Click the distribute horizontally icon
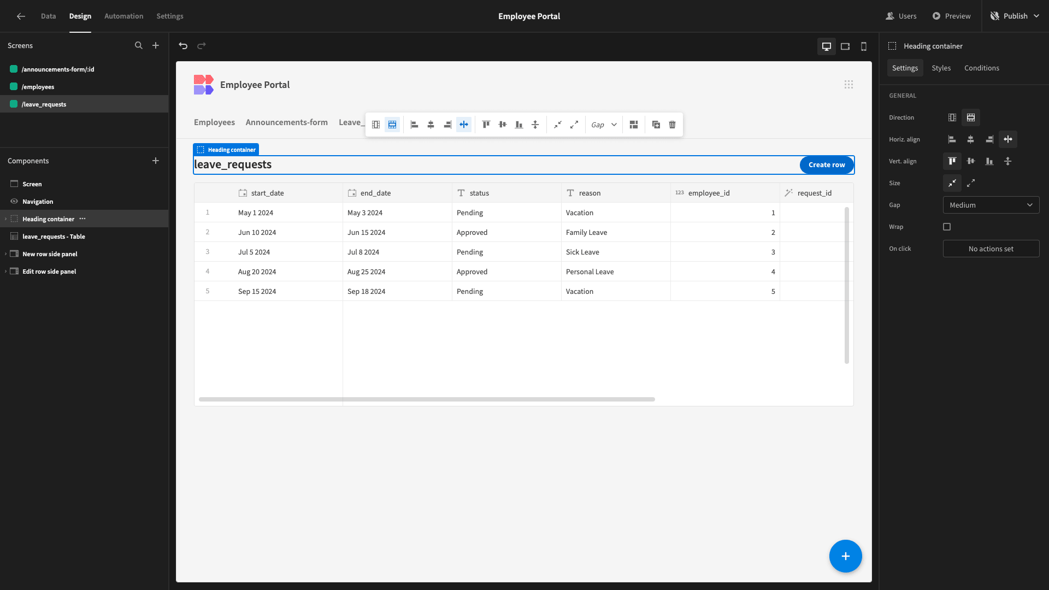 (x=463, y=125)
